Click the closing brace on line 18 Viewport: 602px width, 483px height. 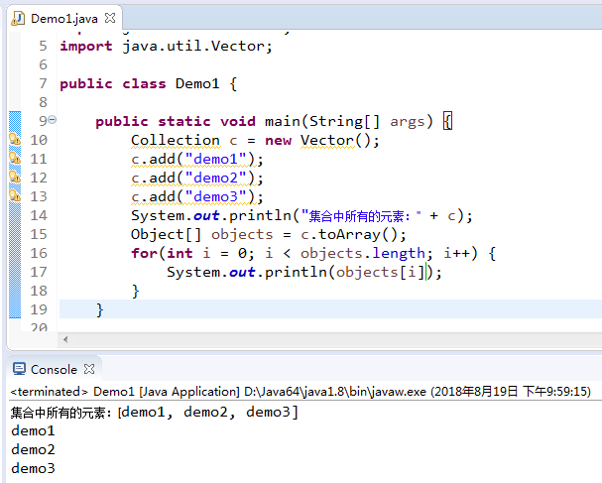[136, 291]
